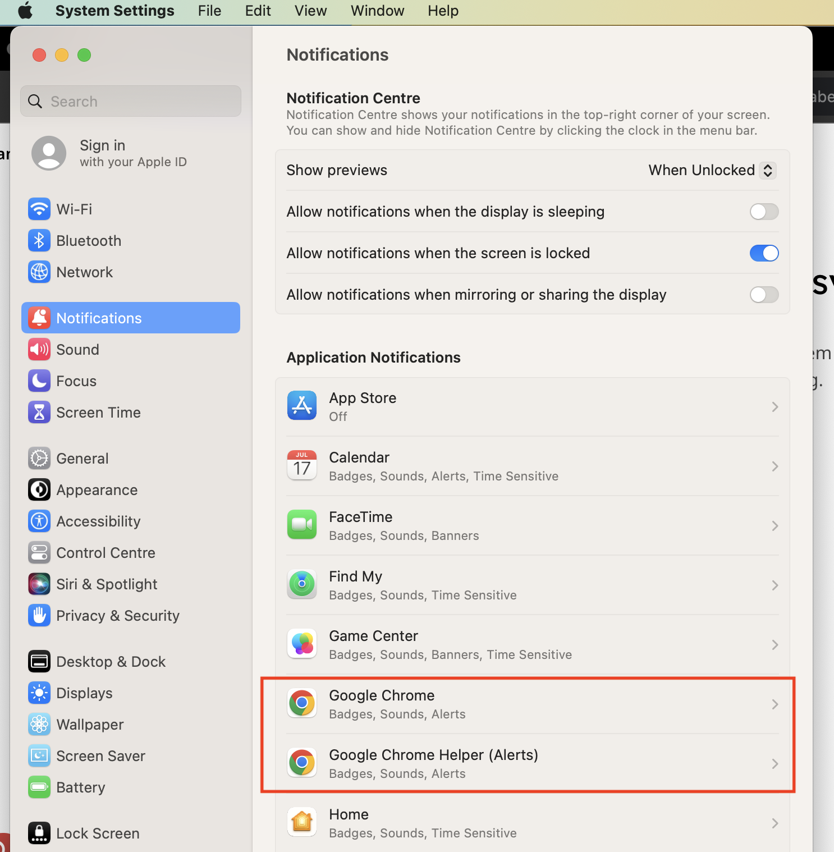Click the Calendar "Badges, Sounds, Alerts, Time Sensitive" text
Viewport: 834px width, 852px height.
443,476
